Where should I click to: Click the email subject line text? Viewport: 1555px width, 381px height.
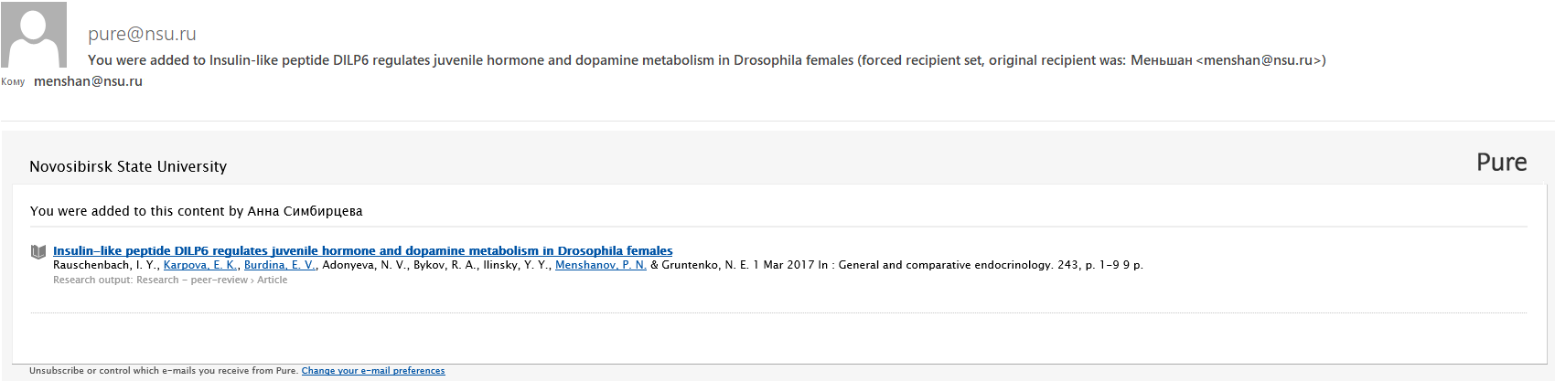pyautogui.click(x=706, y=60)
